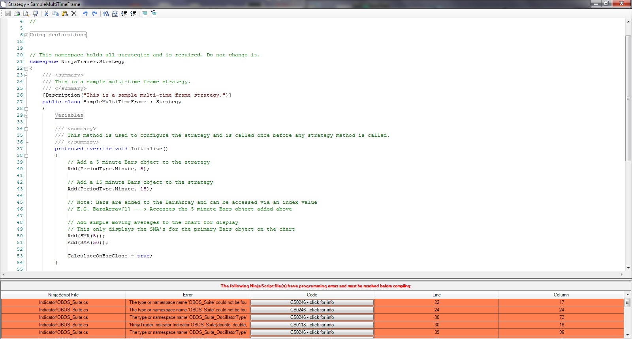
Task: Paste clipboard contents using the toolbar icon
Action: coord(65,13)
